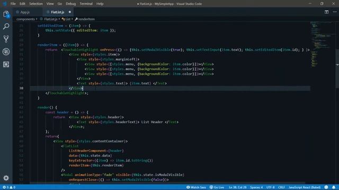Open the File menu

click(13, 4)
